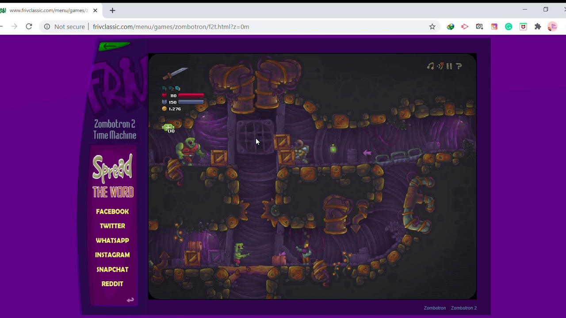Open the Chrome profile avatar
The width and height of the screenshot is (566, 318).
pyautogui.click(x=552, y=26)
